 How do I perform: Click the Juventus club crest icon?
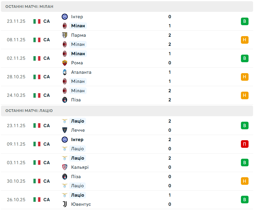(64, 204)
